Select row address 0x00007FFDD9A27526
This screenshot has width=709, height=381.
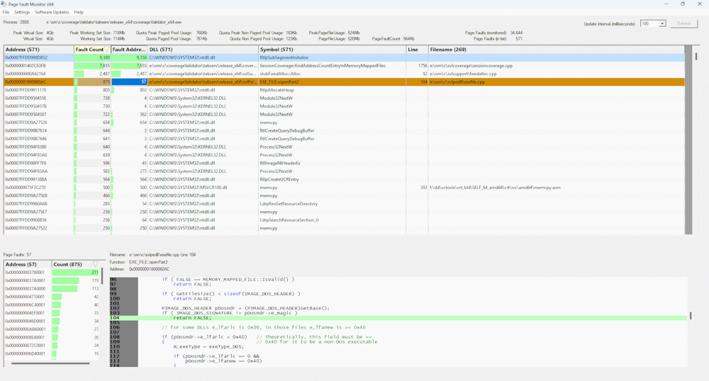click(x=26, y=123)
